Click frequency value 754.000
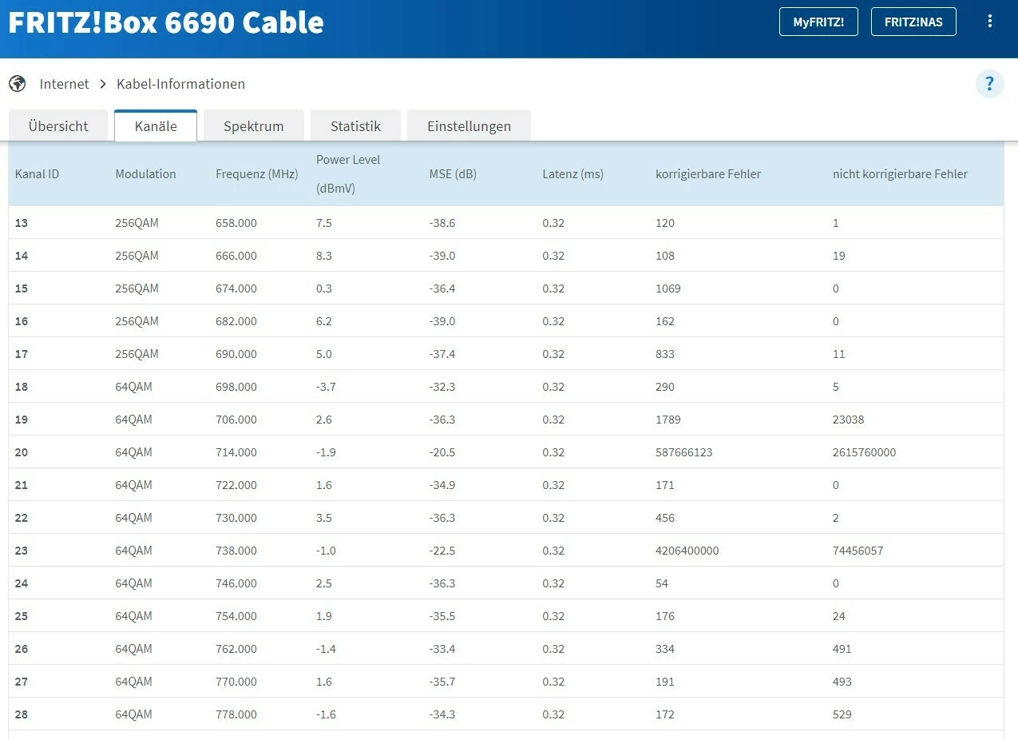This screenshot has width=1018, height=740. [x=236, y=616]
